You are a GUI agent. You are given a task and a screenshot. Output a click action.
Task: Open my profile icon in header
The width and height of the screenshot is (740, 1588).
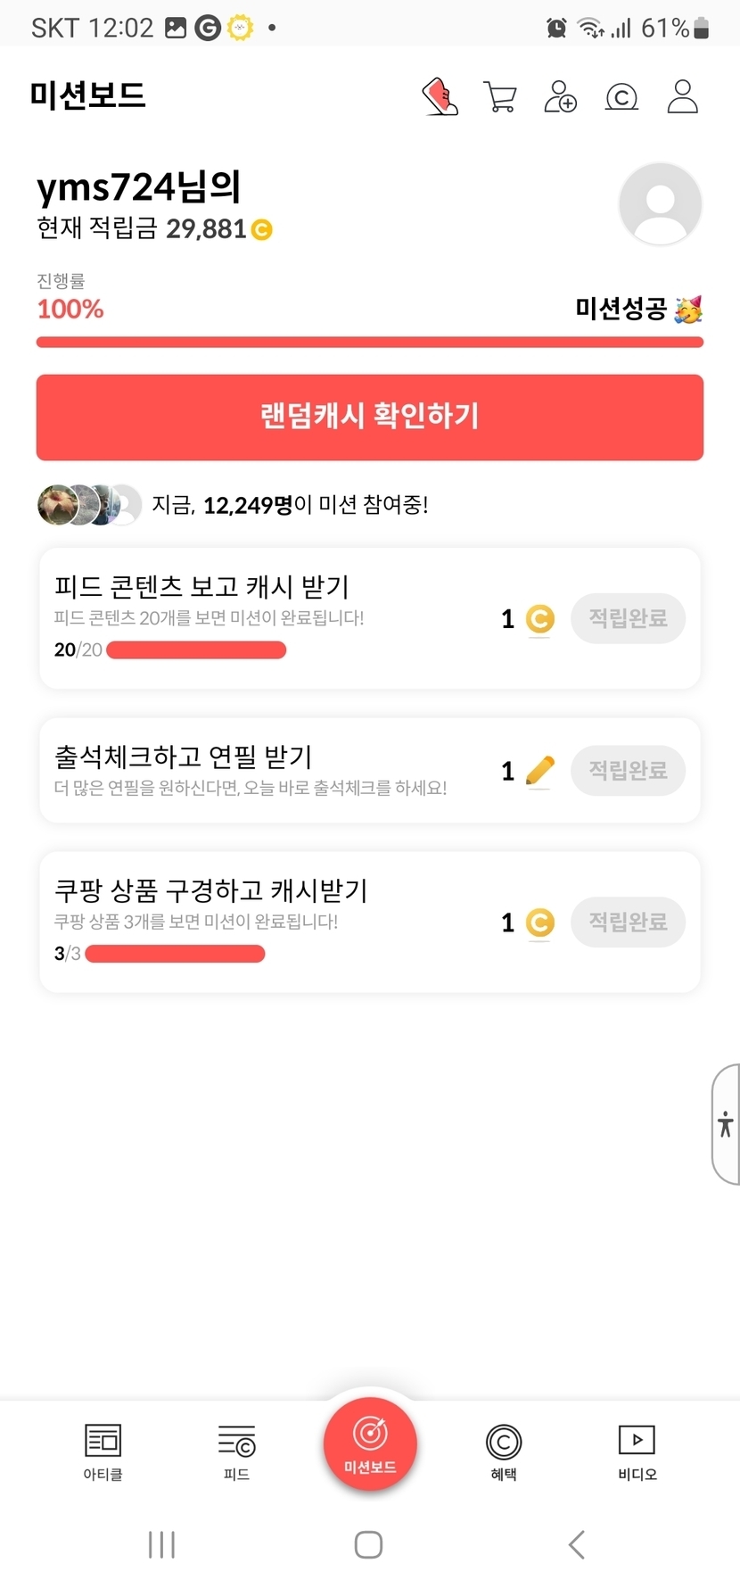(682, 96)
